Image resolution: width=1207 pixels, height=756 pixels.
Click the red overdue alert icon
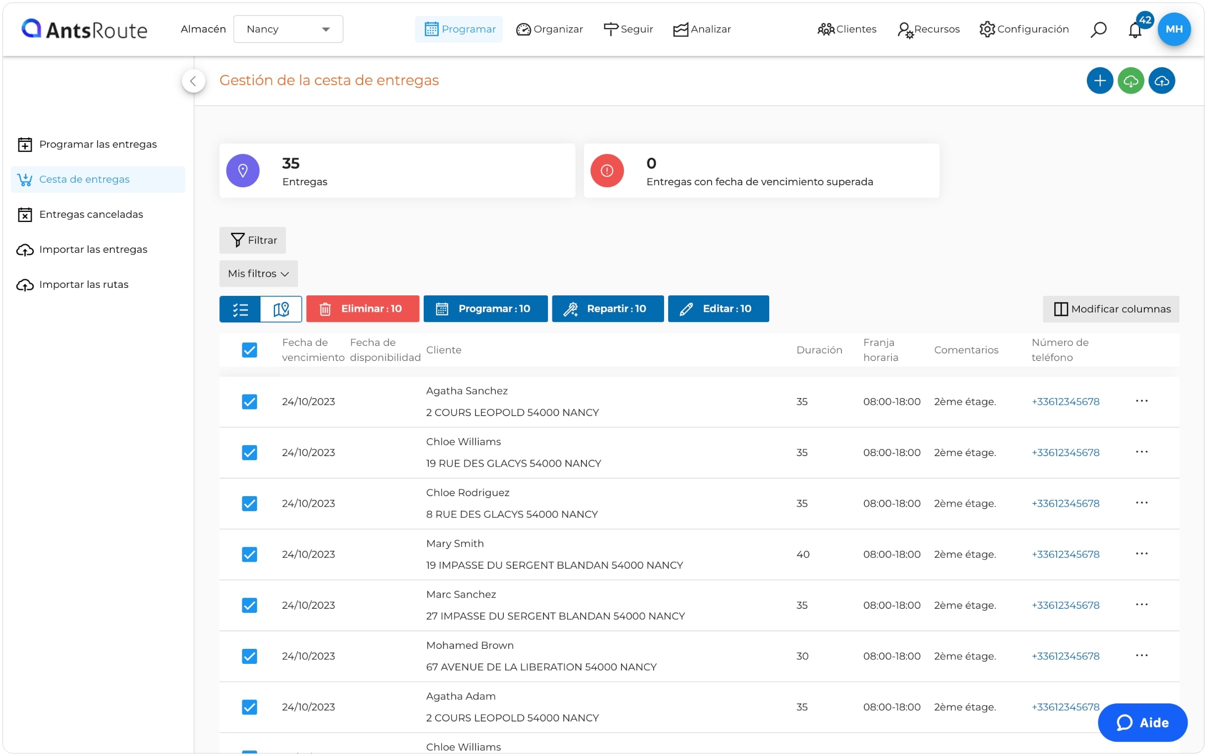(x=607, y=171)
